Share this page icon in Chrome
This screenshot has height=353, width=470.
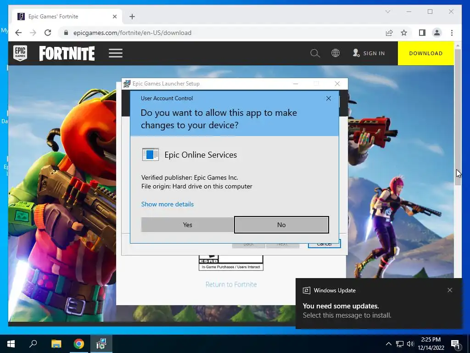389,33
